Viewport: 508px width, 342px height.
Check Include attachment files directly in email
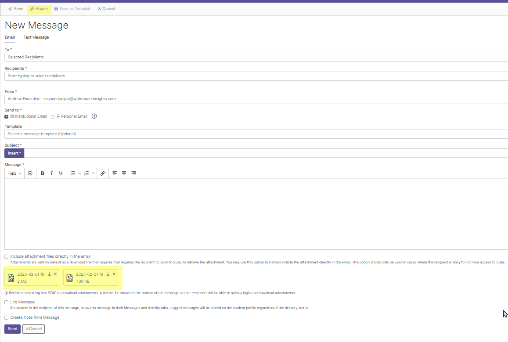click(x=7, y=256)
